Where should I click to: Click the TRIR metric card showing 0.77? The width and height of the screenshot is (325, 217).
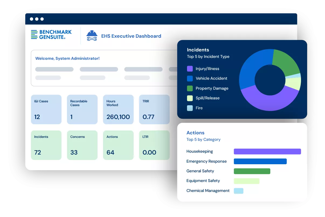click(x=154, y=109)
